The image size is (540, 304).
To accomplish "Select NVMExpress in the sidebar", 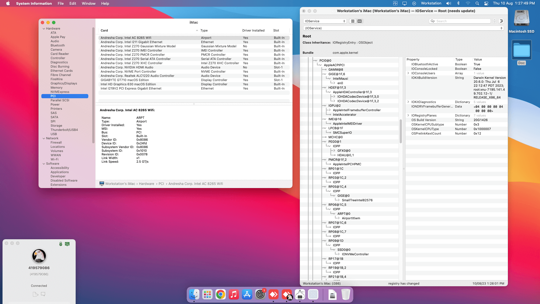I will coord(60,92).
